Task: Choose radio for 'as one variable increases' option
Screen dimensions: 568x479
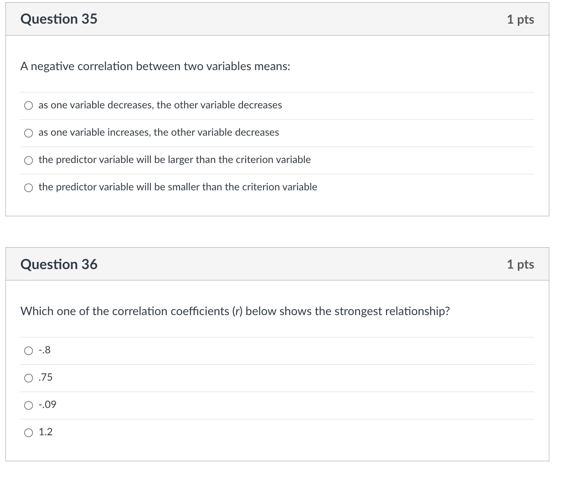Action: (x=29, y=133)
